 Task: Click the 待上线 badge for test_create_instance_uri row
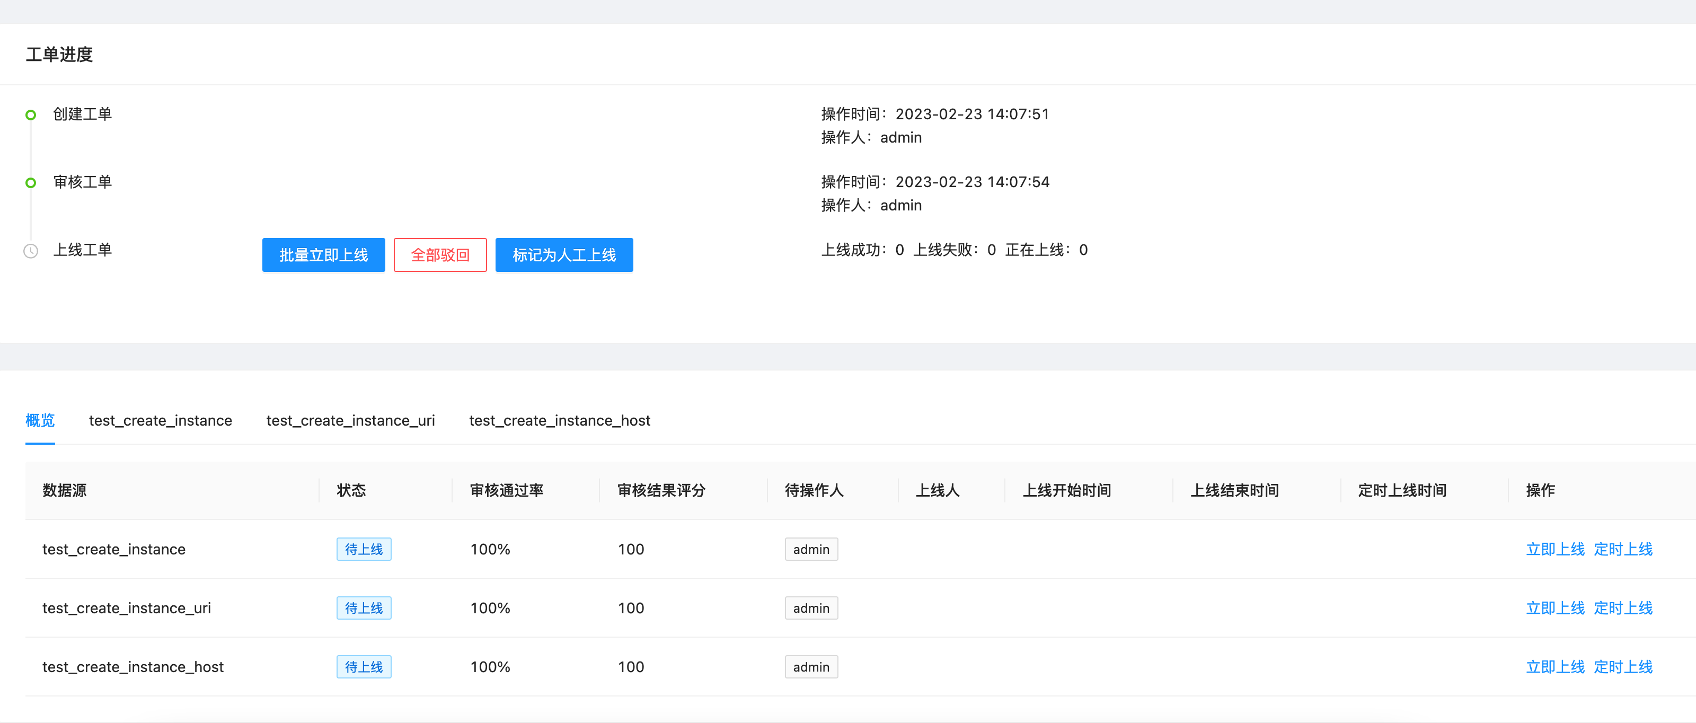coord(364,607)
